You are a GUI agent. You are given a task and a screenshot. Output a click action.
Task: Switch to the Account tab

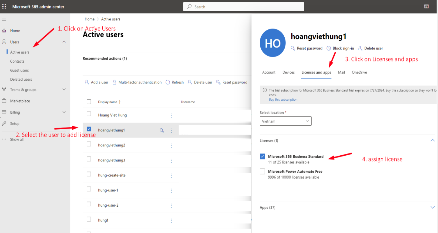(269, 72)
